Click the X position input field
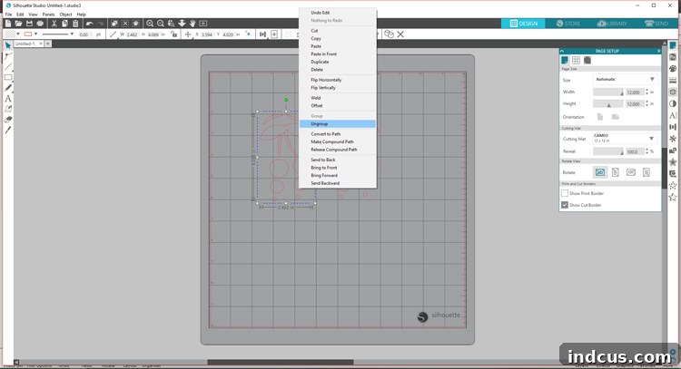 coord(207,34)
